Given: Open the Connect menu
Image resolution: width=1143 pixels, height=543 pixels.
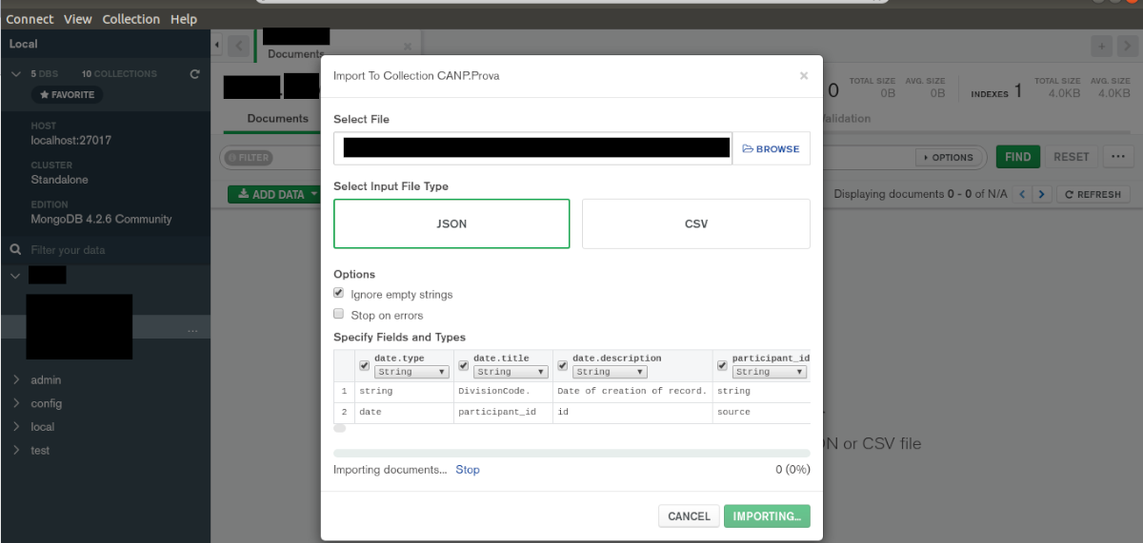Looking at the screenshot, I should coord(30,19).
